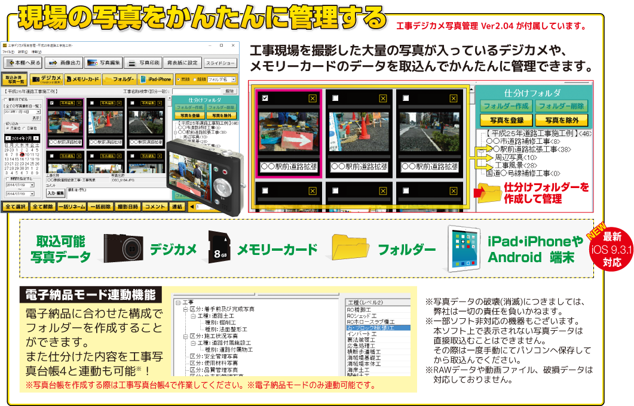Choose the 日単位 radio option
Viewport: 634px width, 406px height.
pos(24,128)
